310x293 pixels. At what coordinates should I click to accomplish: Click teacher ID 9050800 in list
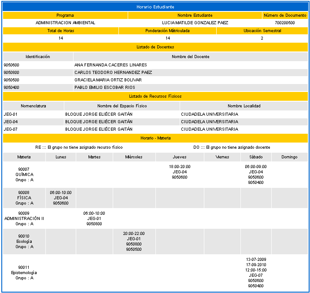pos(11,73)
